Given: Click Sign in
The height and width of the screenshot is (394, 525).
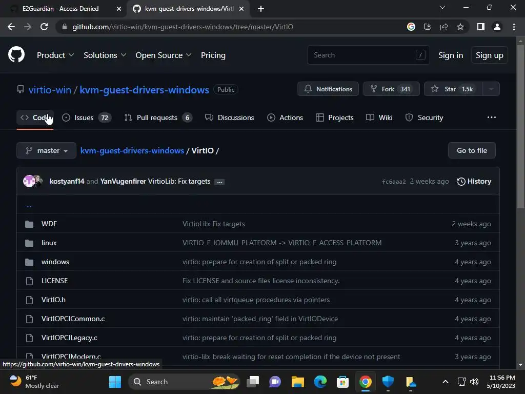Looking at the screenshot, I should point(451,55).
